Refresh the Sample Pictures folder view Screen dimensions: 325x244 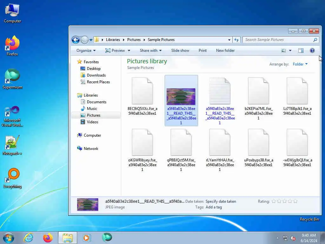[236, 40]
